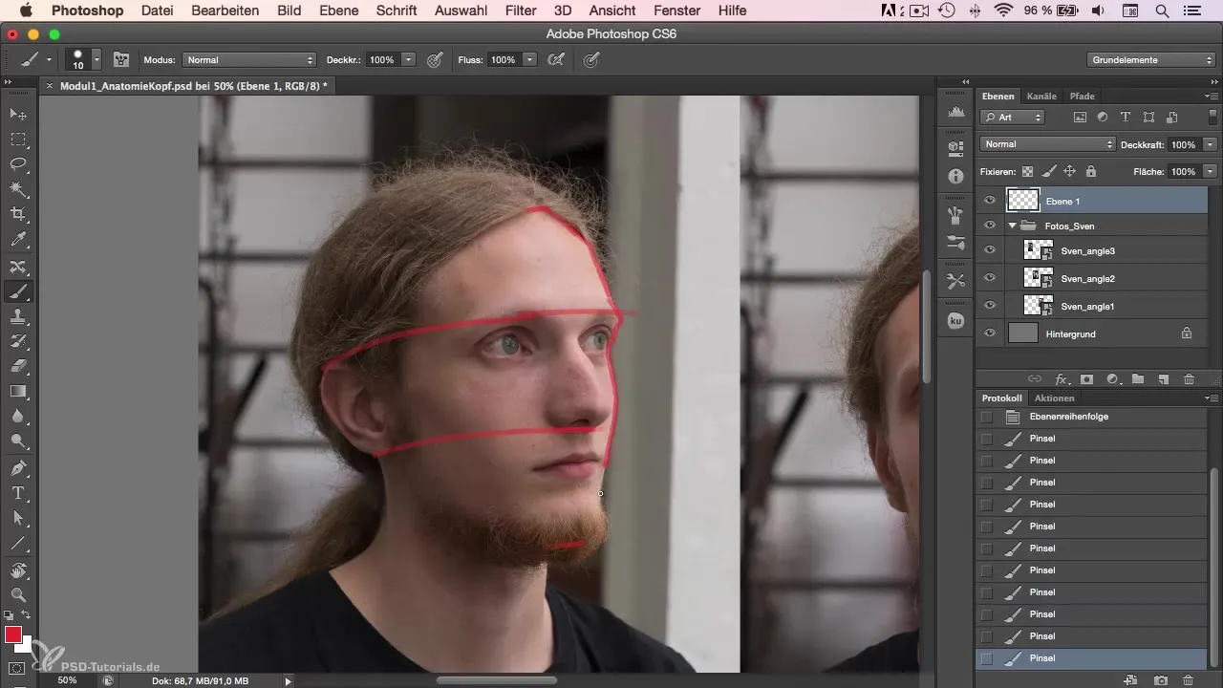The width and height of the screenshot is (1223, 688).
Task: Select the Gradient tool
Action: (x=18, y=391)
